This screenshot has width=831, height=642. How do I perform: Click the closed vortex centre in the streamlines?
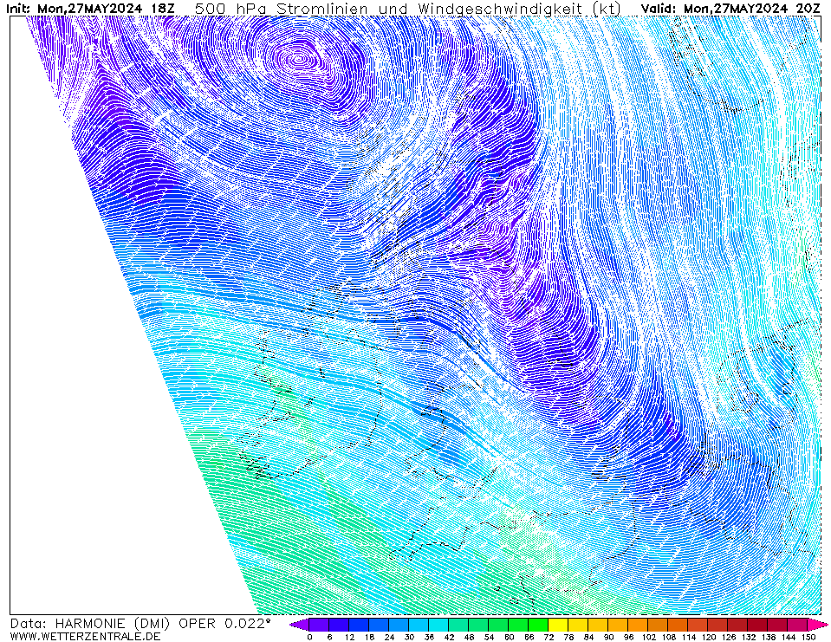tap(299, 59)
